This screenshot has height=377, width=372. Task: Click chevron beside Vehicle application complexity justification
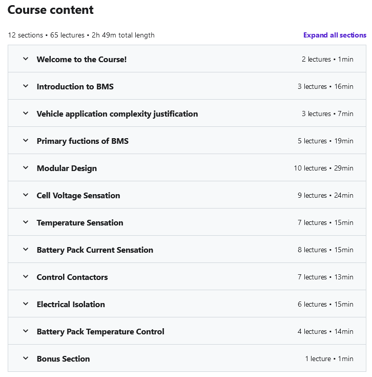click(26, 114)
